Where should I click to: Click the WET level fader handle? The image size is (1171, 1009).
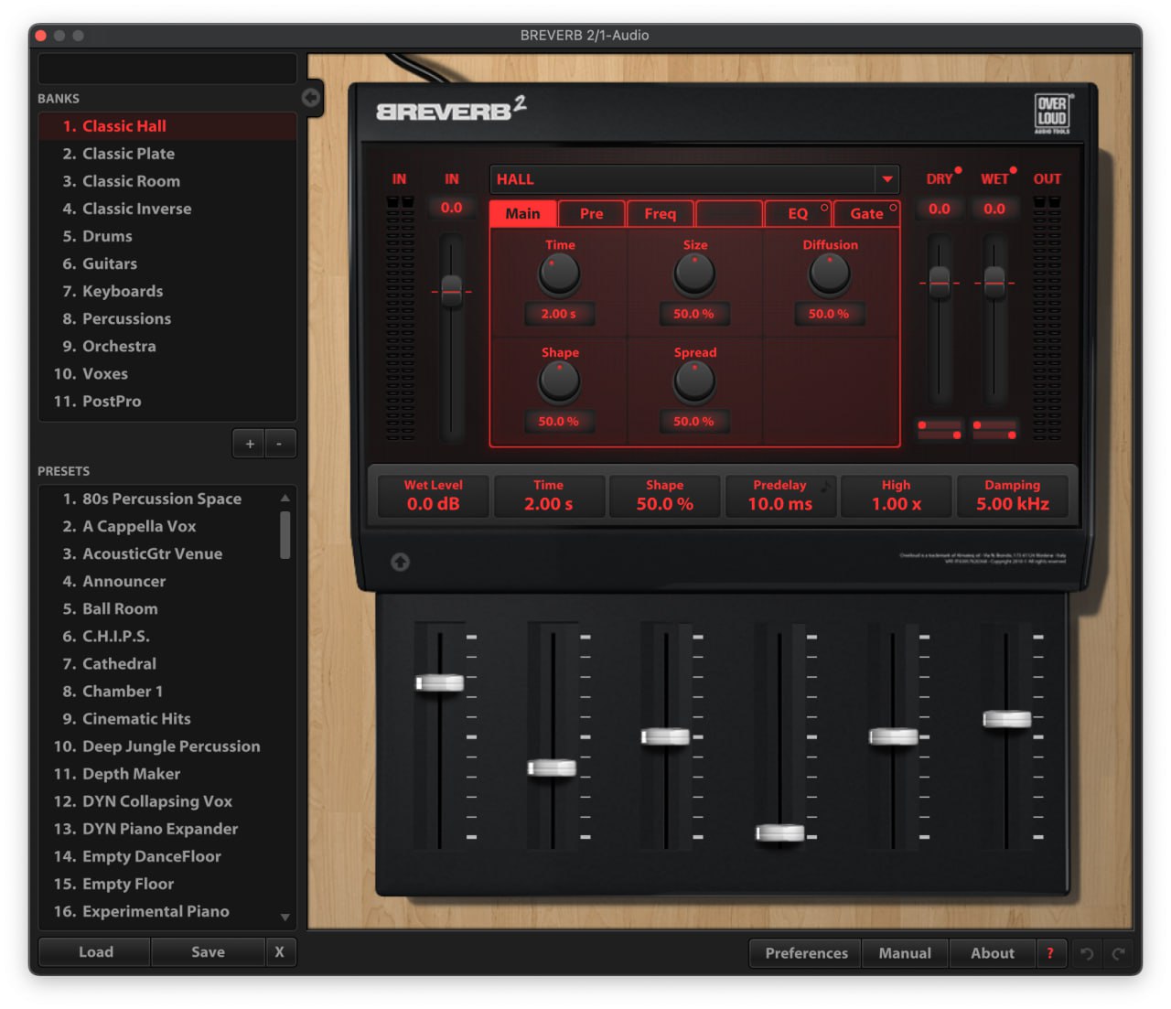tap(994, 283)
